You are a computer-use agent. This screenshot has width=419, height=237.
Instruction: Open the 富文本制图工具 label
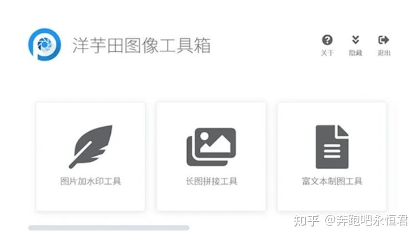click(x=332, y=181)
